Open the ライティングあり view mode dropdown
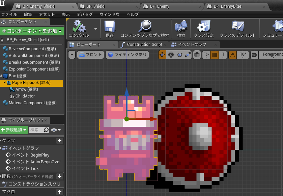 coord(127,55)
